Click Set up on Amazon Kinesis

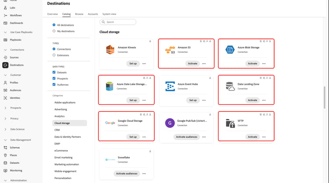[133, 63]
